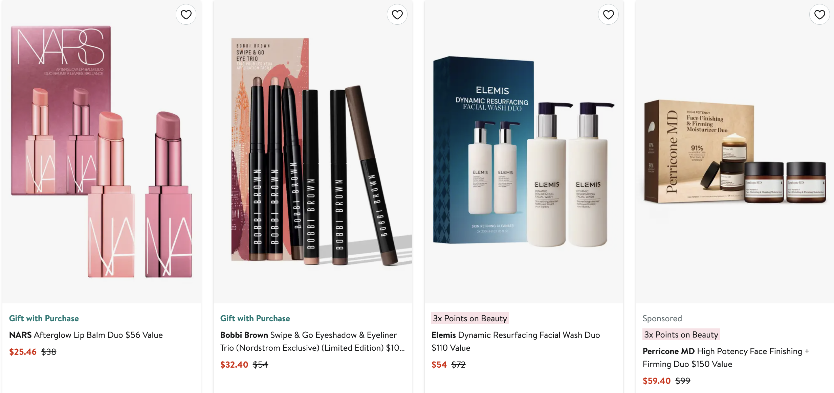
Task: Save Elemis Facial Wash Duo with heart
Action: pos(608,15)
